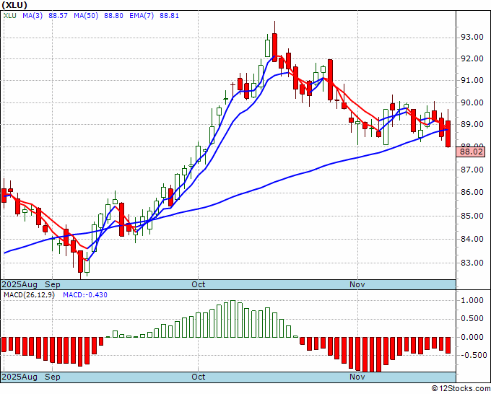Click Nov on the price chart date axis
The height and width of the screenshot is (394, 491).
tap(357, 284)
